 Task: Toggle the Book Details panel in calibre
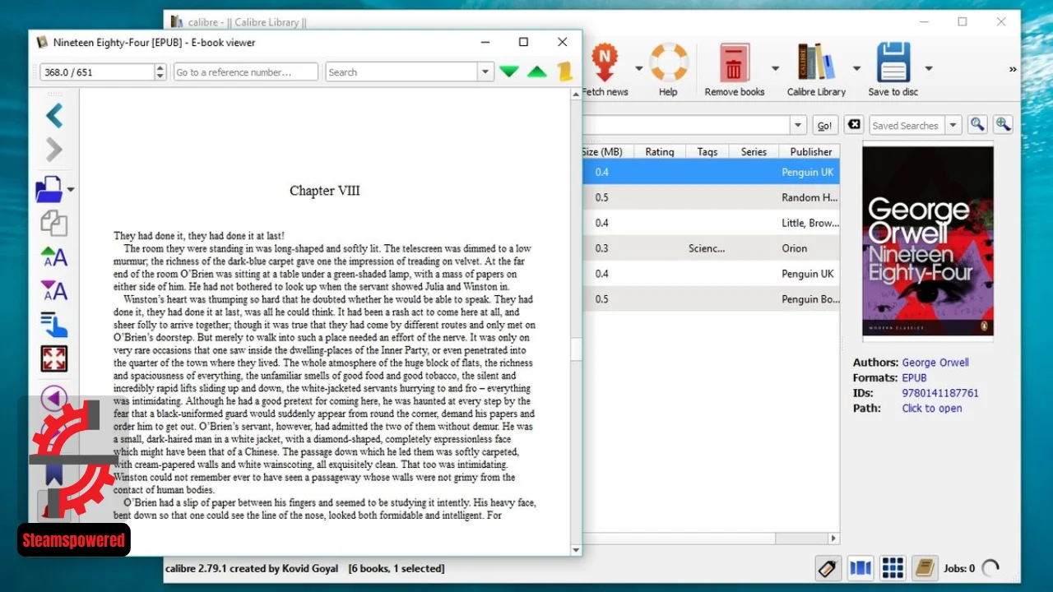(x=925, y=568)
